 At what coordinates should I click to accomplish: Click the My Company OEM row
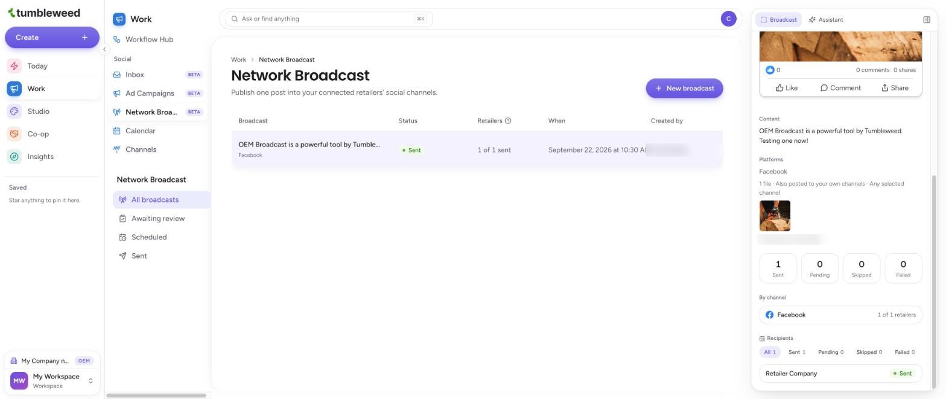[x=52, y=360]
